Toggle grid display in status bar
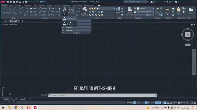This screenshot has height=110, width=197. pyautogui.click(x=135, y=103)
